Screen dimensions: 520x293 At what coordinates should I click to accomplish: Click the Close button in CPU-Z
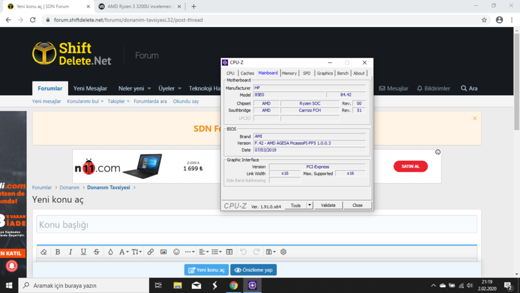(358, 205)
